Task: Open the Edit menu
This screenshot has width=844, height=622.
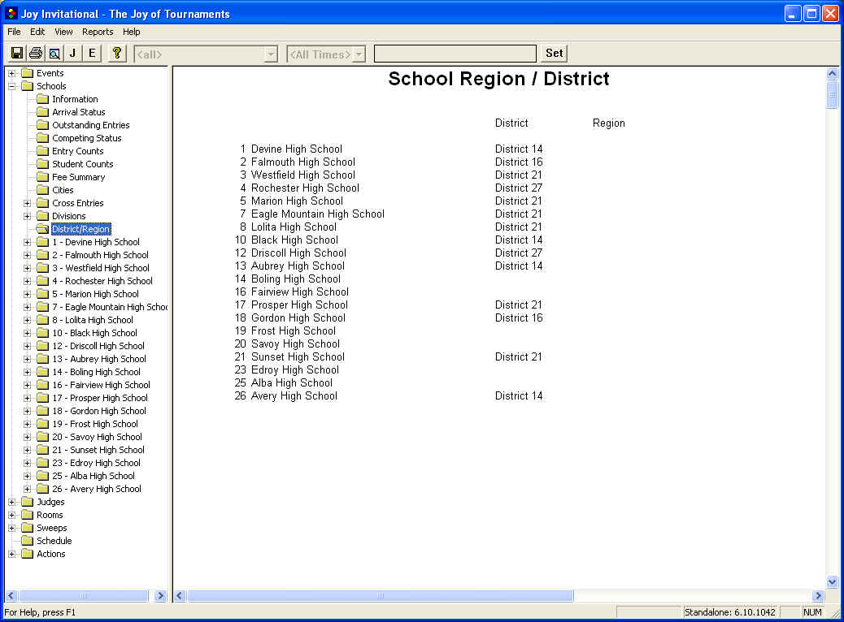Action: click(x=37, y=32)
